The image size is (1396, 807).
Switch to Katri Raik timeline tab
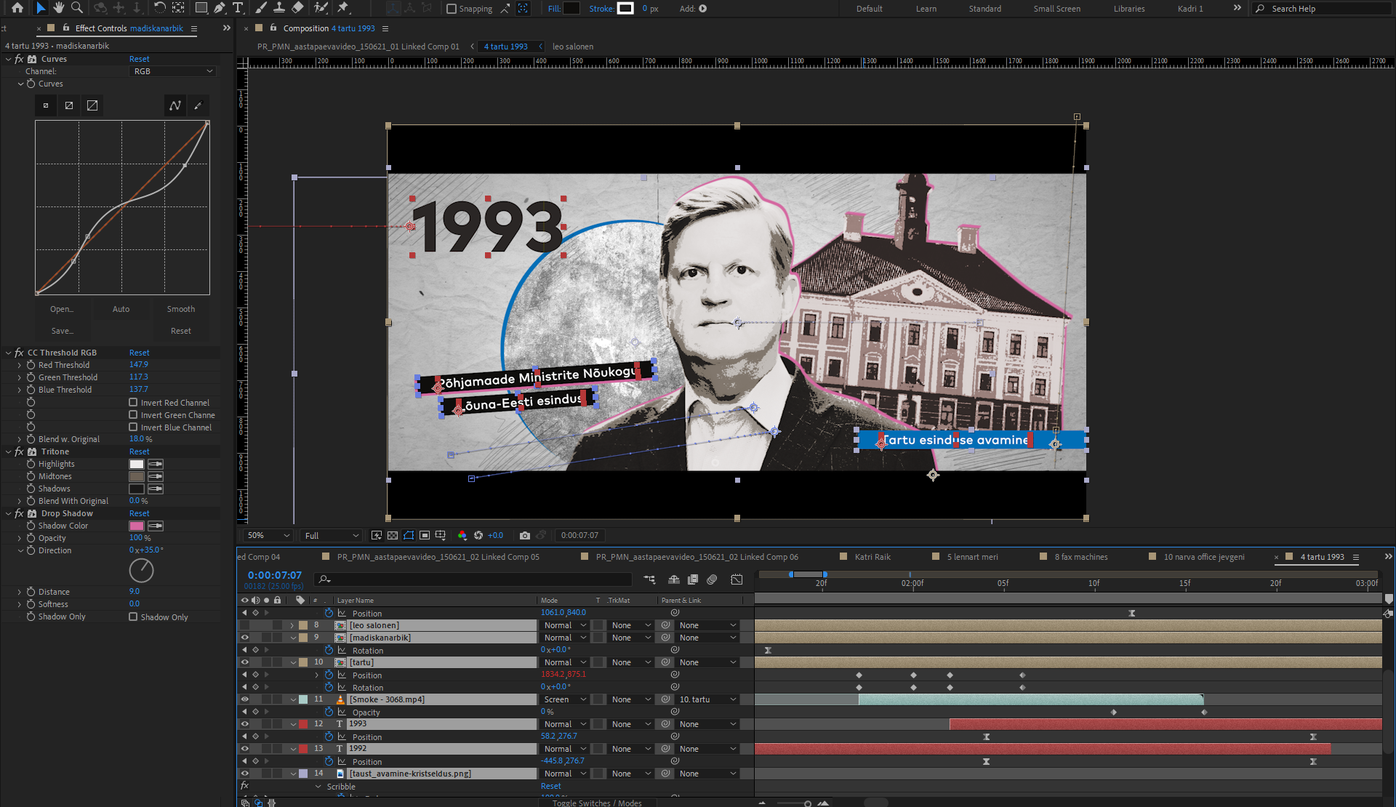pos(872,557)
